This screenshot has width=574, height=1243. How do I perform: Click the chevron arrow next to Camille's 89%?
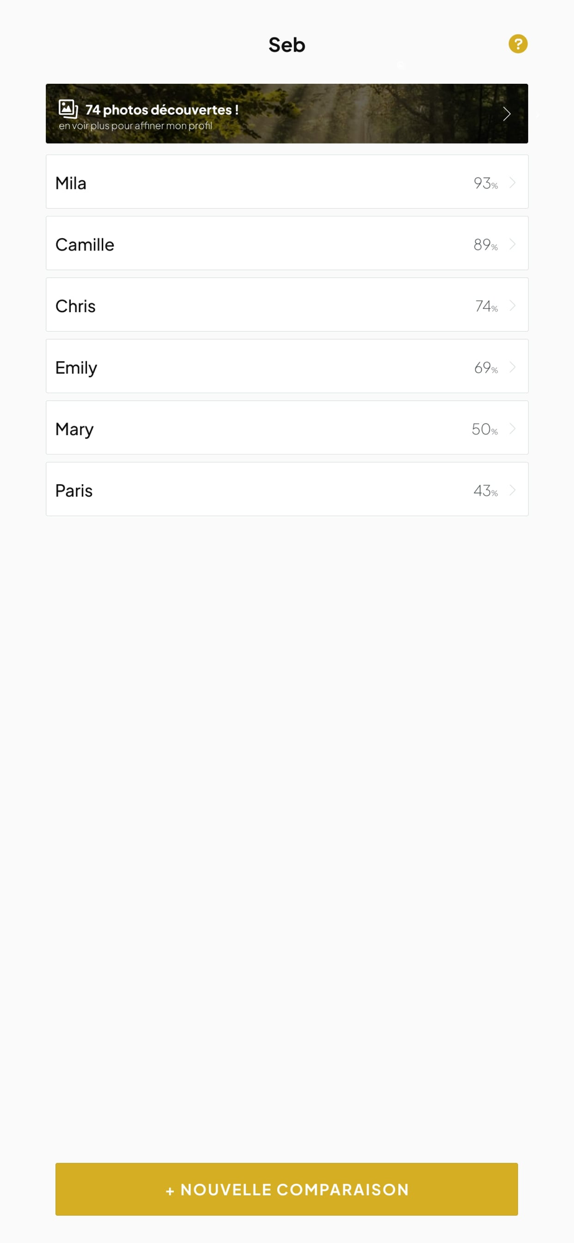pyautogui.click(x=512, y=244)
